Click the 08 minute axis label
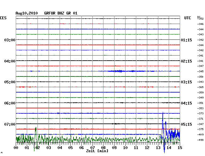This screenshot has height=156, width=205. pyautogui.click(x=103, y=147)
